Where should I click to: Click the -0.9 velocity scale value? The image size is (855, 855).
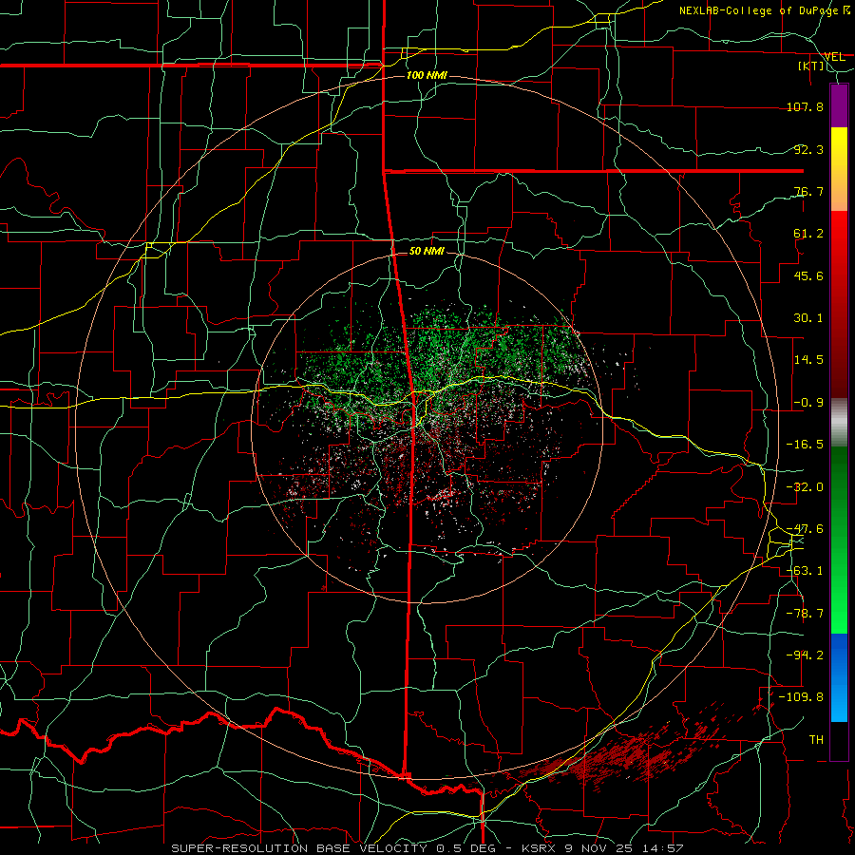808,403
